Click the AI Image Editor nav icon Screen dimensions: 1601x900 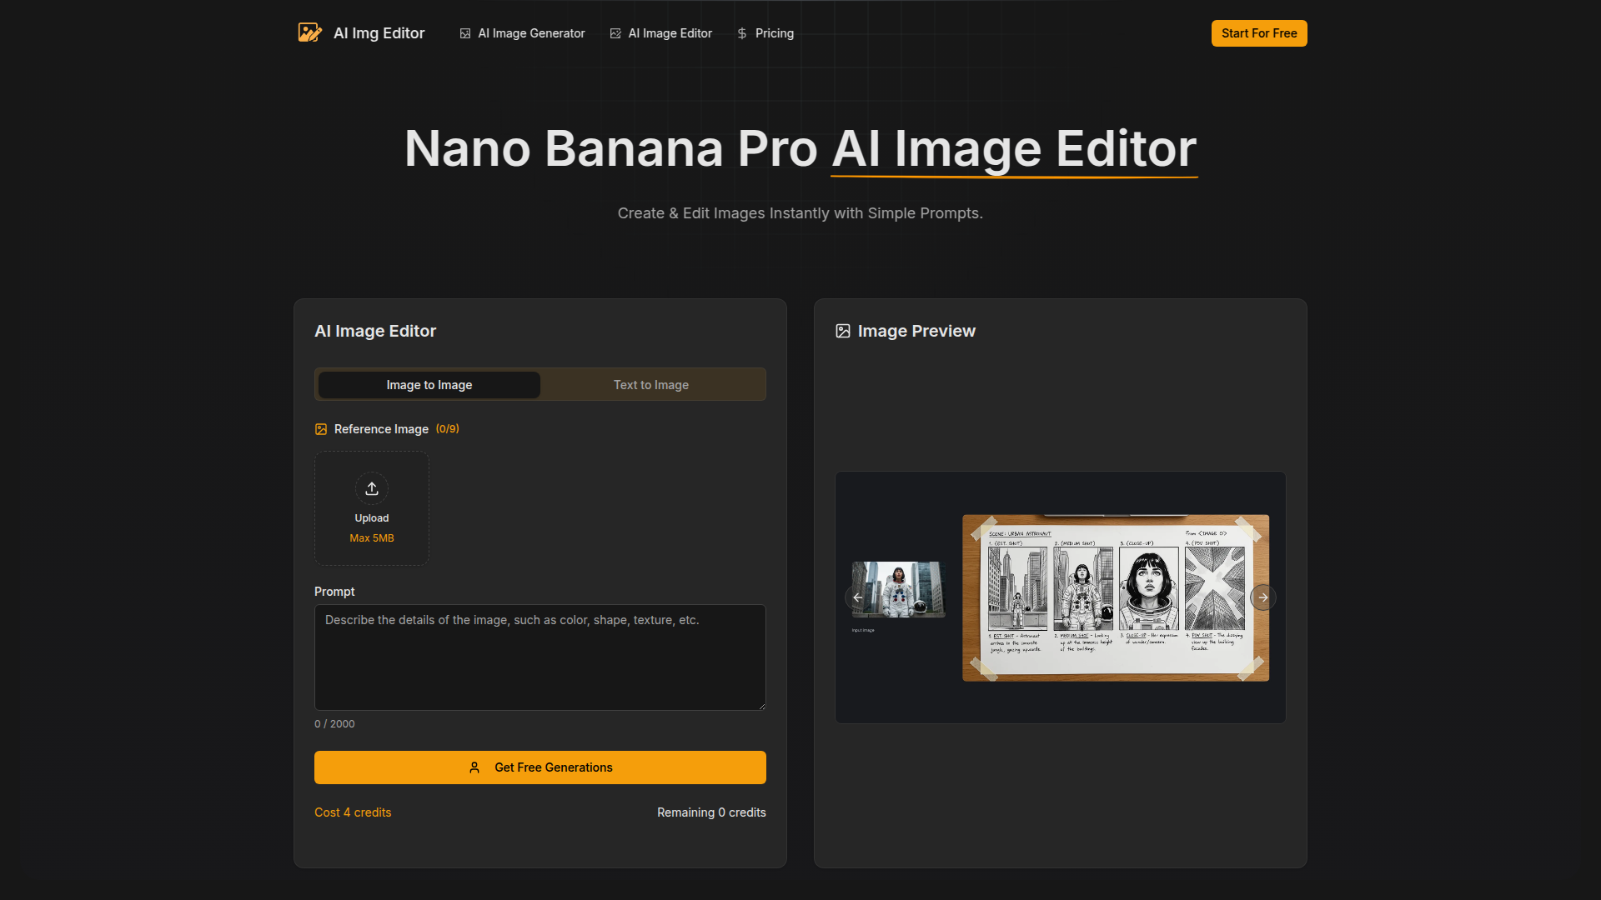click(x=615, y=33)
